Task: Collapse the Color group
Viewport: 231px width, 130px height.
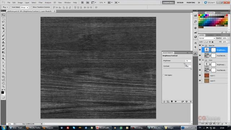Action: (x=203, y=60)
